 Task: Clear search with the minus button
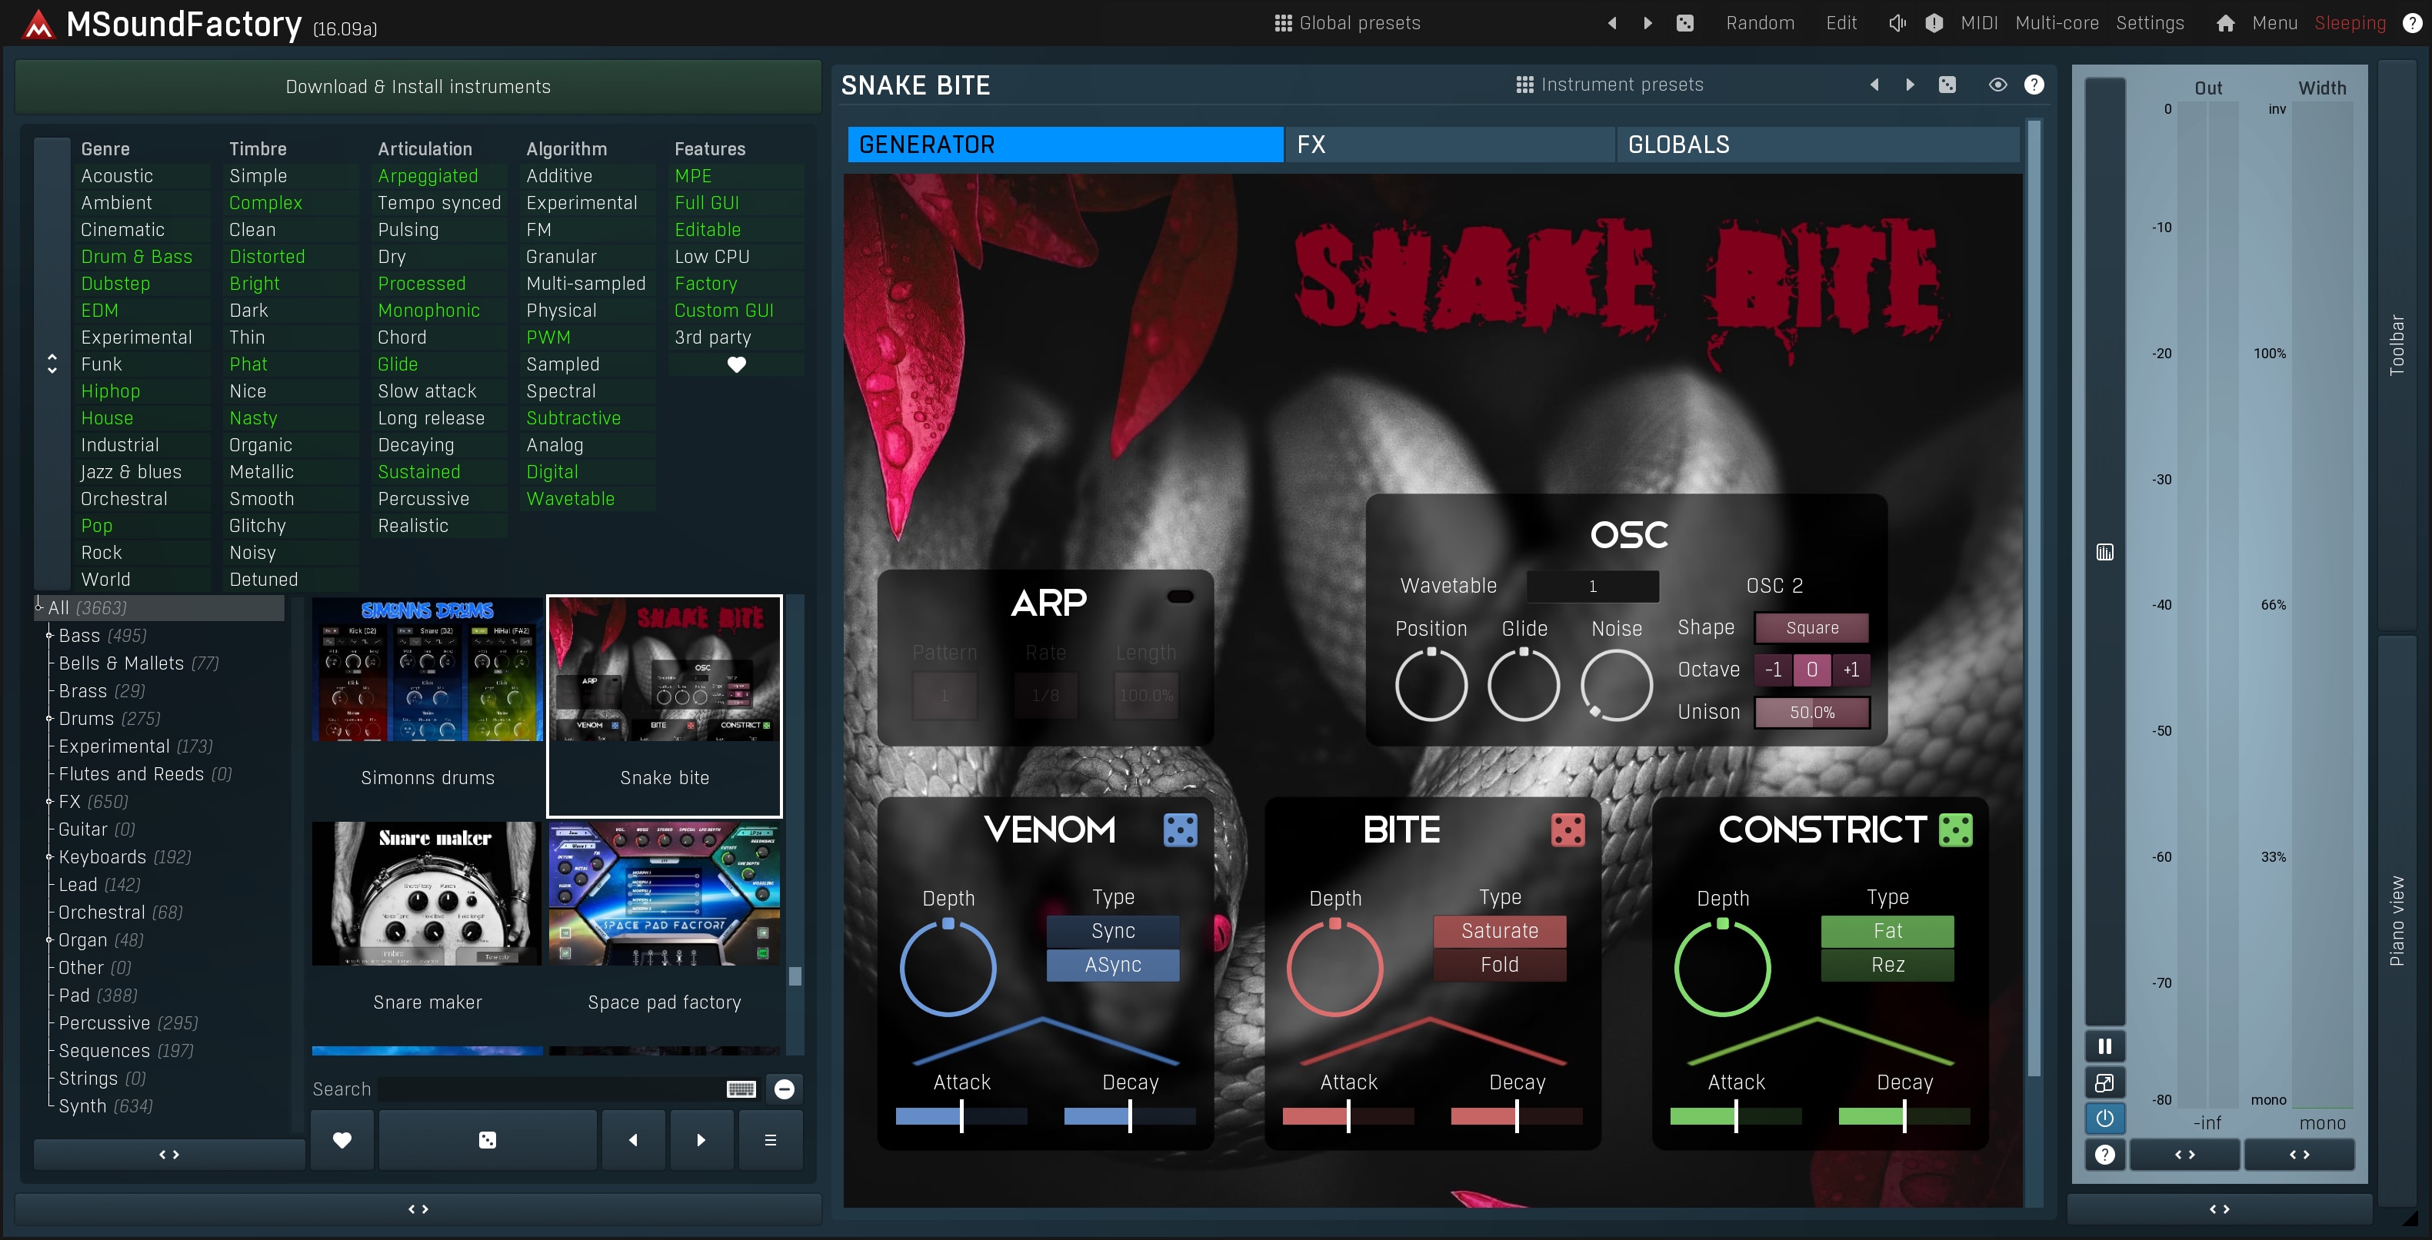(784, 1089)
